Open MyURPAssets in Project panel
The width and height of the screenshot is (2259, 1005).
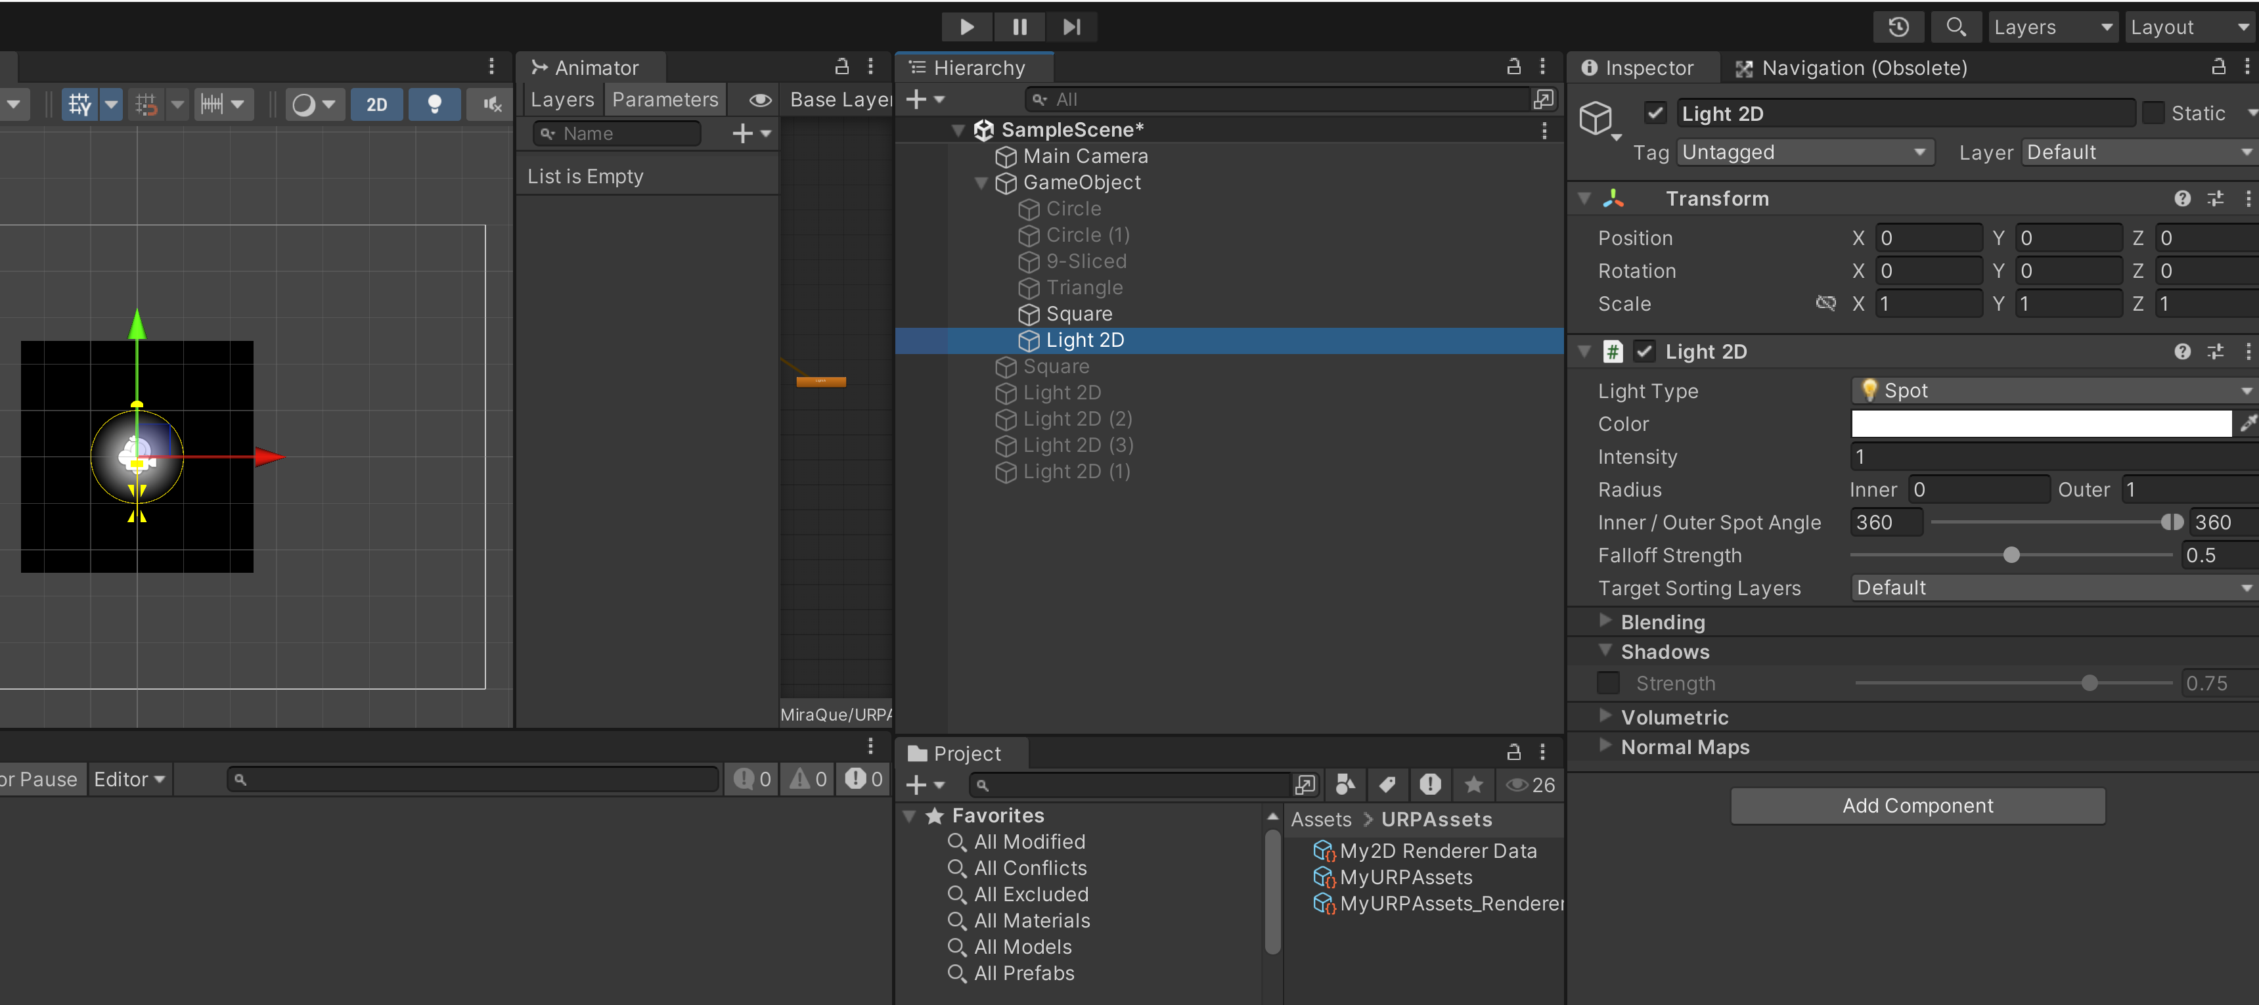1405,877
